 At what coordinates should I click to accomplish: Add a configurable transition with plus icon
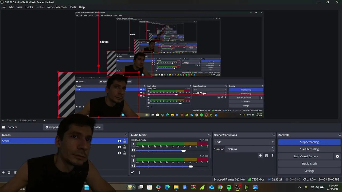[260, 156]
